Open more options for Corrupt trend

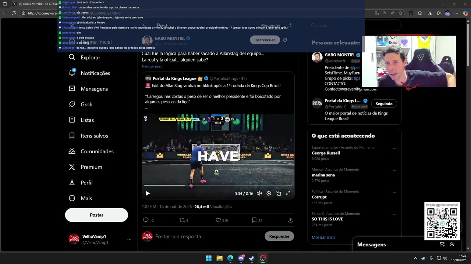click(394, 192)
